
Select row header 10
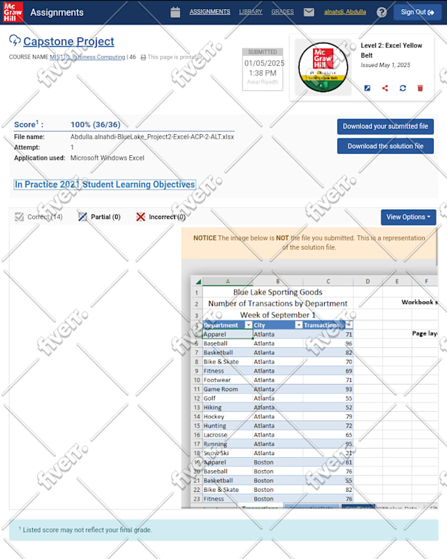click(197, 380)
